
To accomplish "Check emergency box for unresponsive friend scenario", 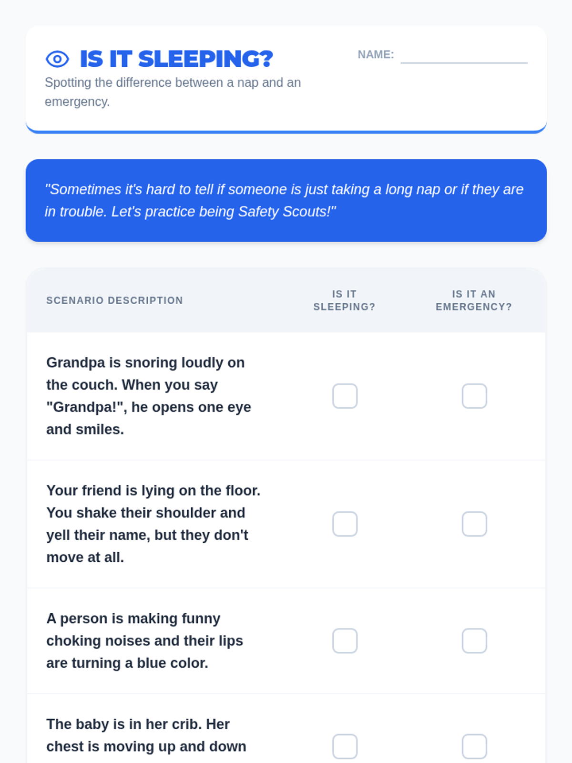I will coord(474,524).
